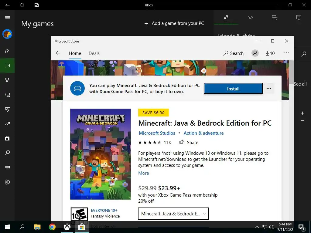Share the Minecraft store page
The width and height of the screenshot is (311, 233).
(x=189, y=142)
